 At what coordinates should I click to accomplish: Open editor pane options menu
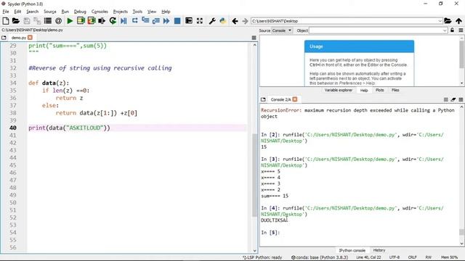[254, 38]
